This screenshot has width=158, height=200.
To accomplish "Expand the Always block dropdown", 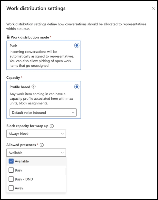I will tap(36, 134).
